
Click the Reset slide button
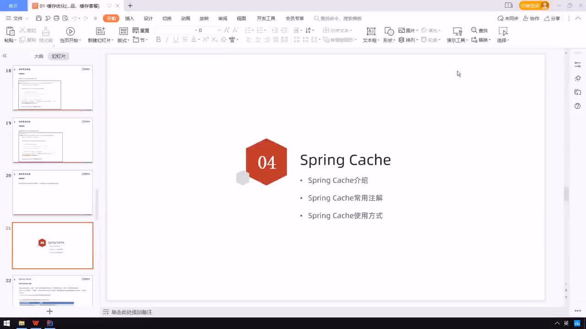(x=141, y=30)
